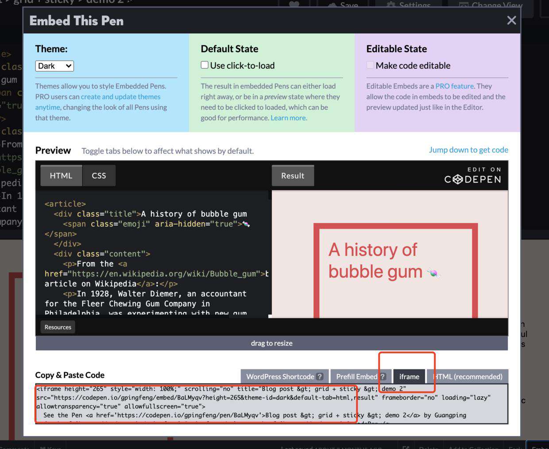
Task: Open Settings in the background editor
Action: 409,4
